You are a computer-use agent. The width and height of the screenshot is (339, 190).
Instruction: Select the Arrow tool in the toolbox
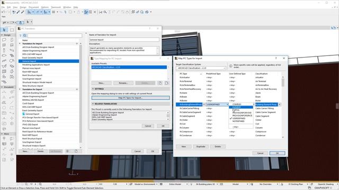click(x=4, y=30)
